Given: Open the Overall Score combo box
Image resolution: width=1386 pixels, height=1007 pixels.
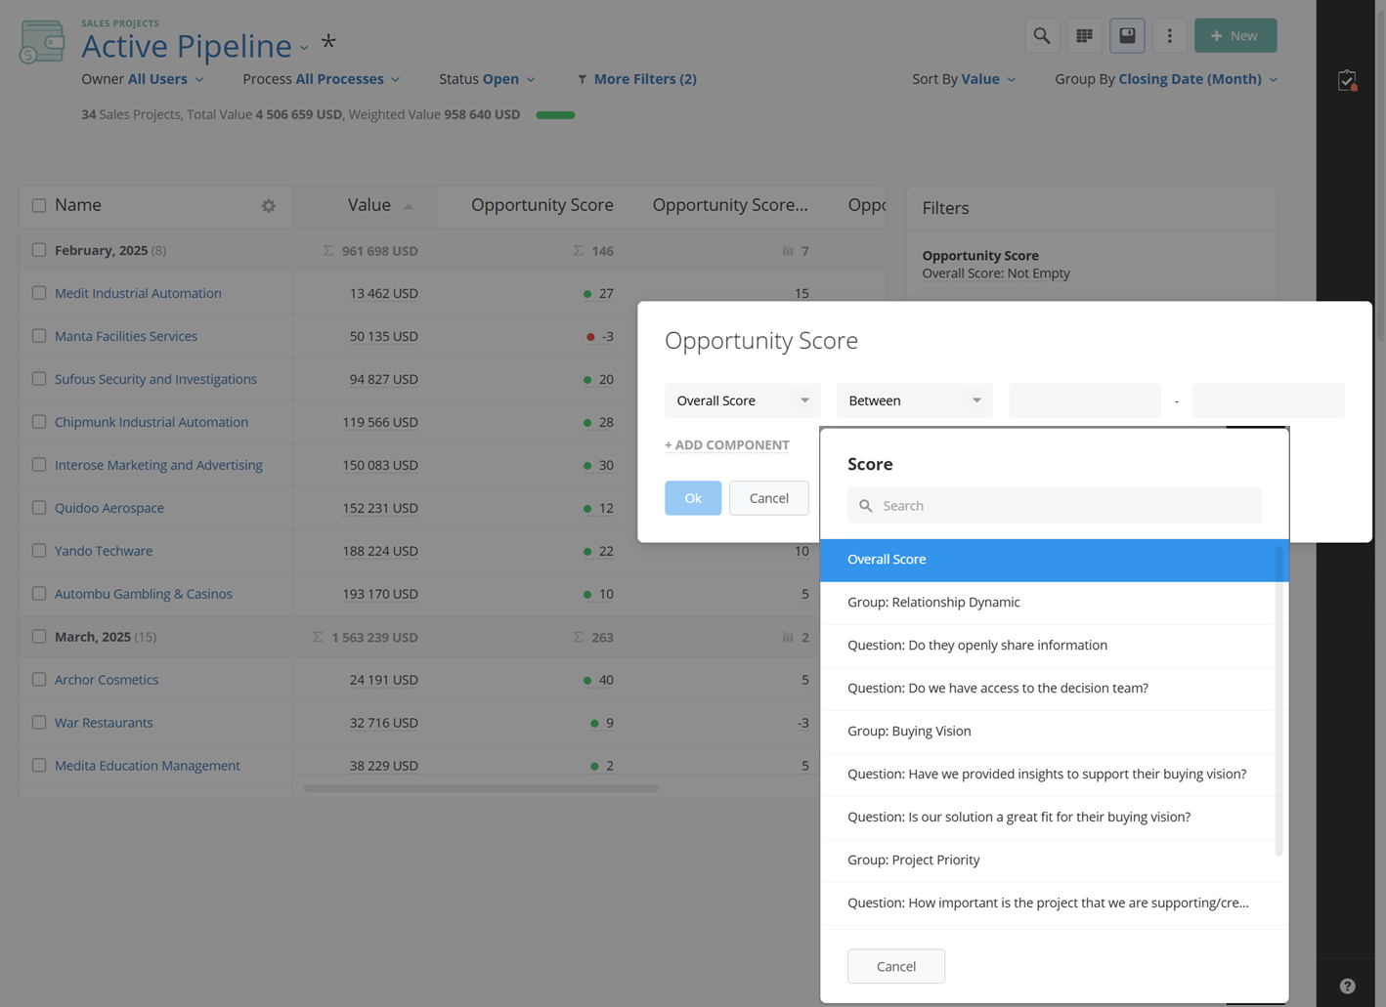Looking at the screenshot, I should tap(743, 400).
